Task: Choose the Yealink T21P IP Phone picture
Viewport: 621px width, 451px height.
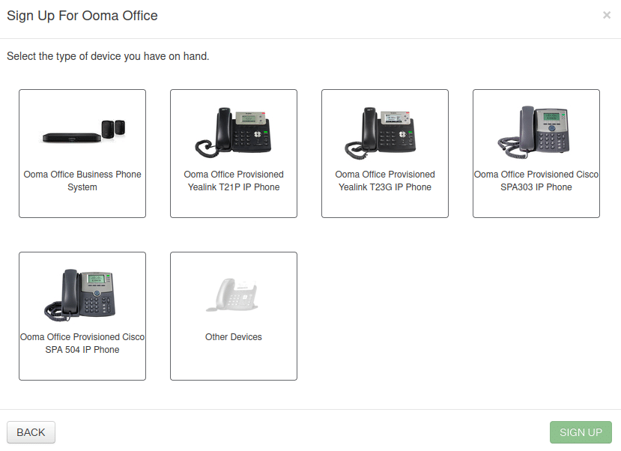Action: 234,133
